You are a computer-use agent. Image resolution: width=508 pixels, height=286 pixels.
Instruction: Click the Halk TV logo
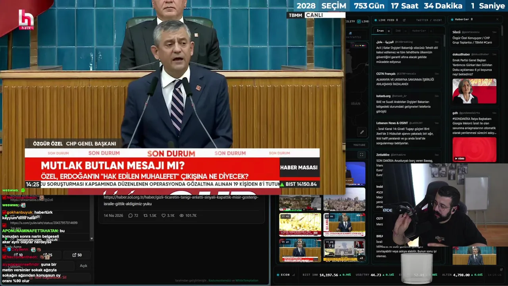pos(26,19)
